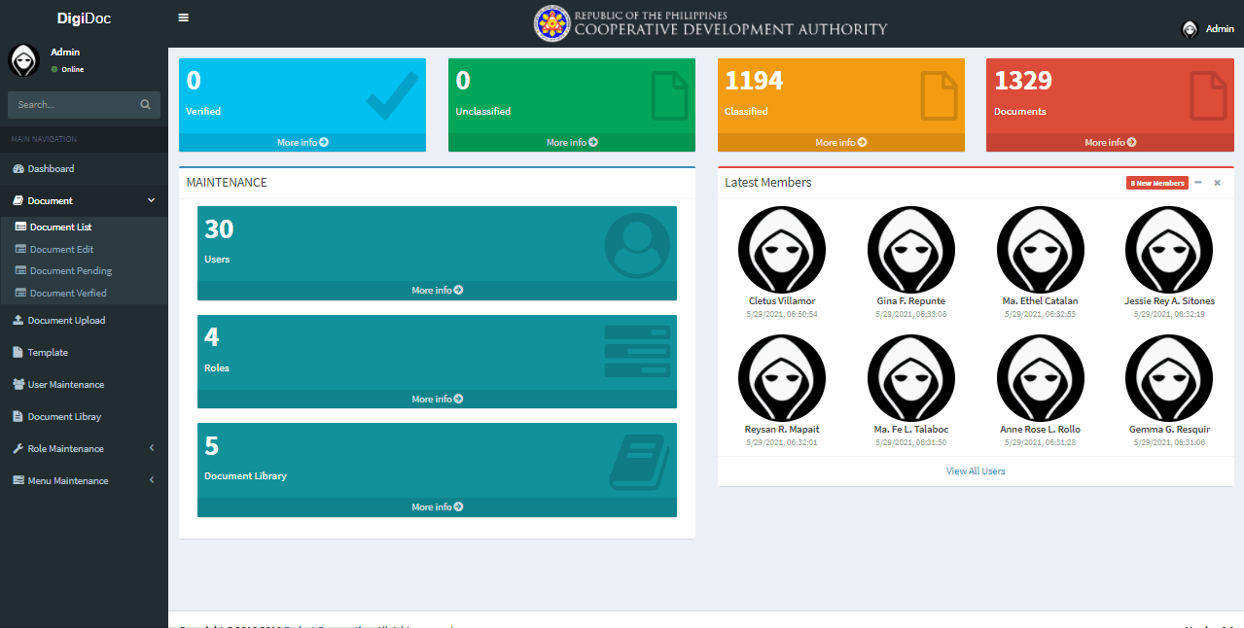Click the Documents file icon in red card
The image size is (1244, 628).
(1208, 94)
